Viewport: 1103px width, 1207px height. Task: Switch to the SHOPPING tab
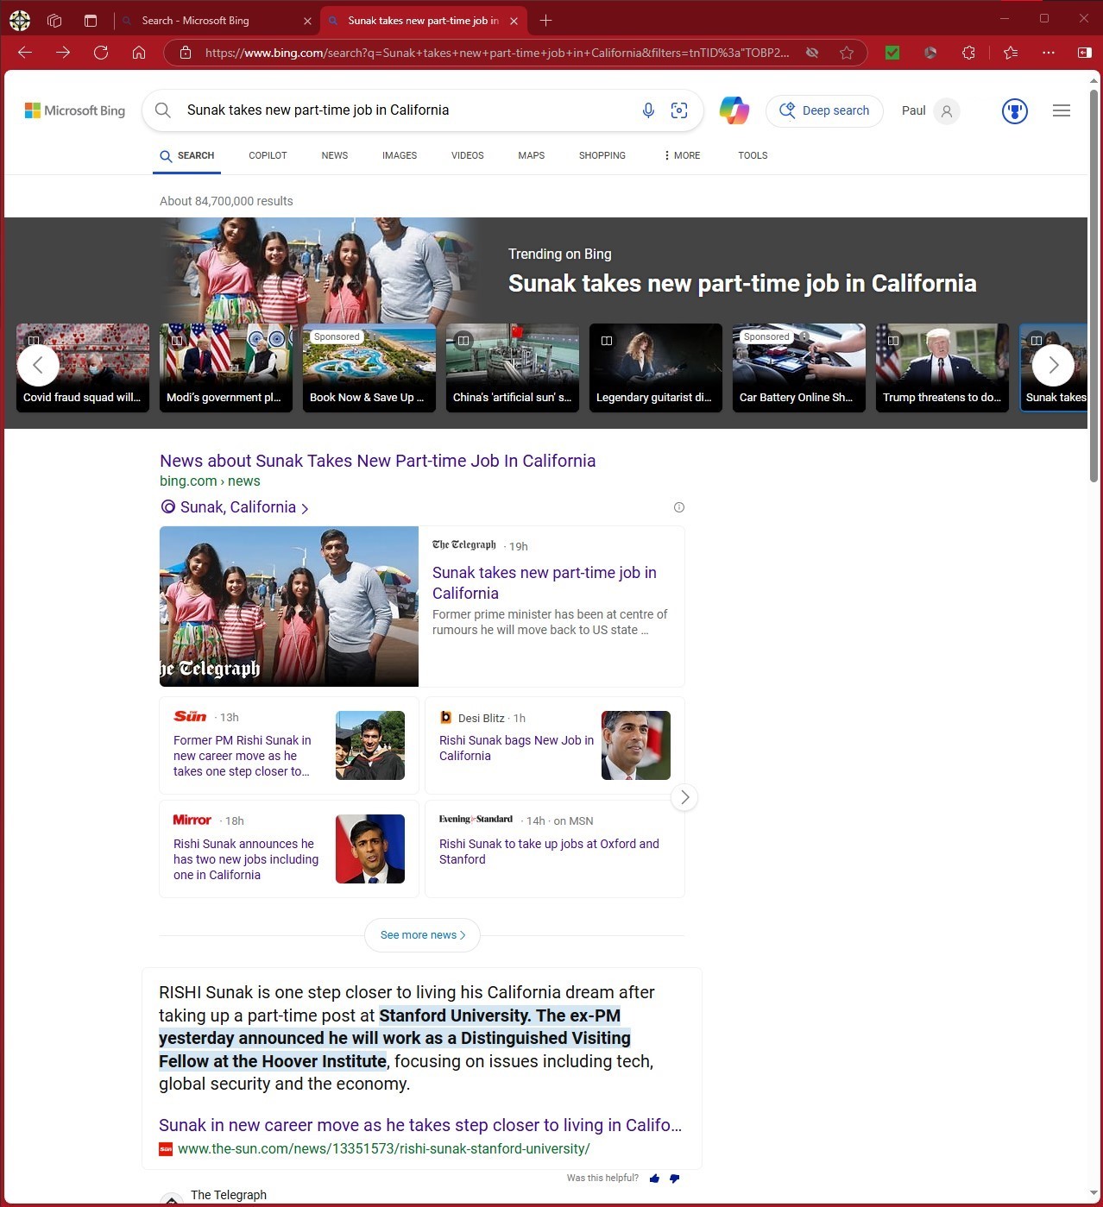click(602, 156)
